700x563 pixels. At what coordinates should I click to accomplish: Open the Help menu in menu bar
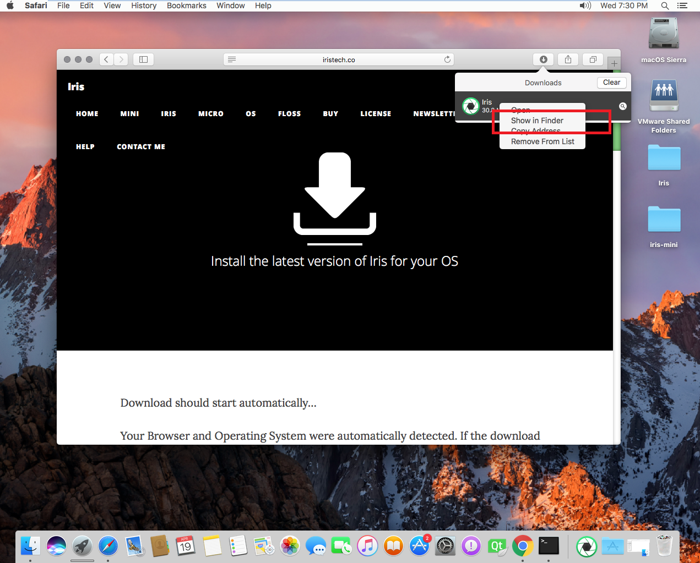[263, 6]
